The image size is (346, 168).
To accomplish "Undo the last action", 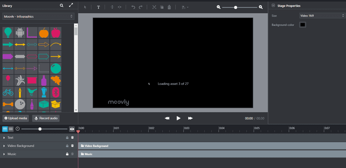I will (133, 7).
